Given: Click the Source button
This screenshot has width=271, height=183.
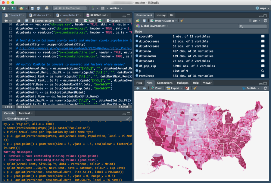Looking at the screenshot, I should click(114, 21).
